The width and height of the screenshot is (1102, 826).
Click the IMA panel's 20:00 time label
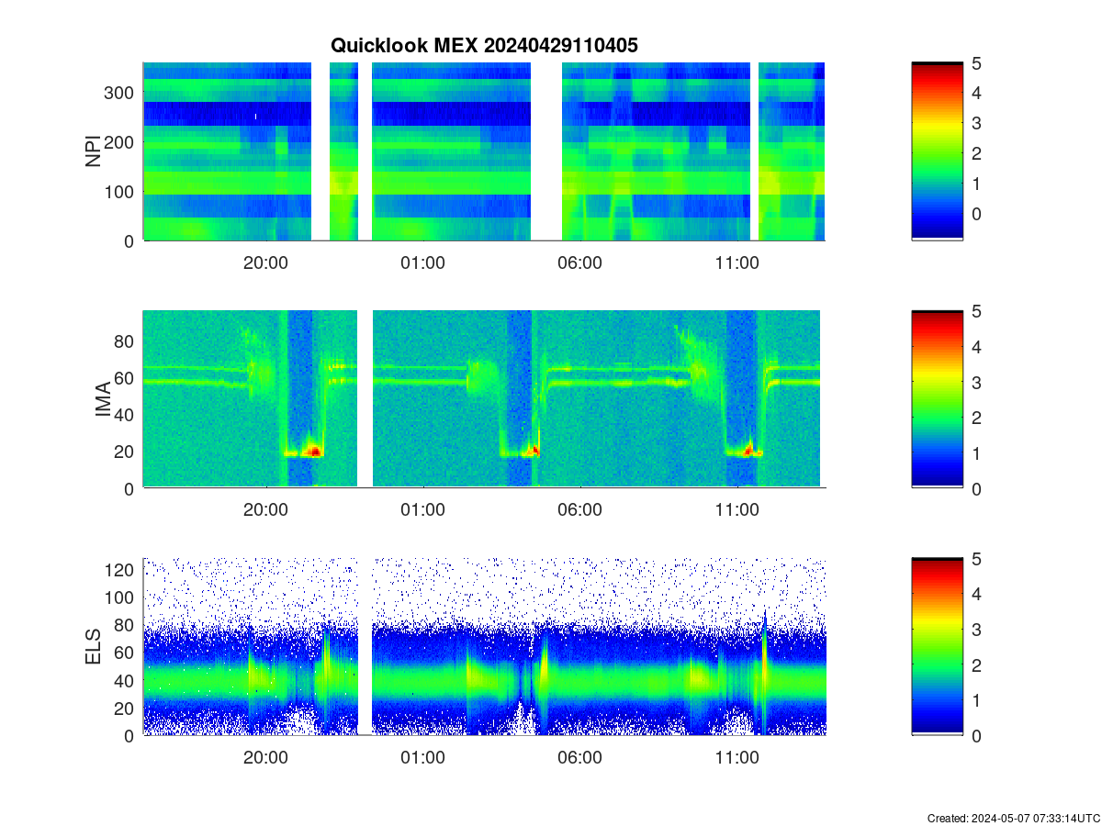(x=265, y=510)
